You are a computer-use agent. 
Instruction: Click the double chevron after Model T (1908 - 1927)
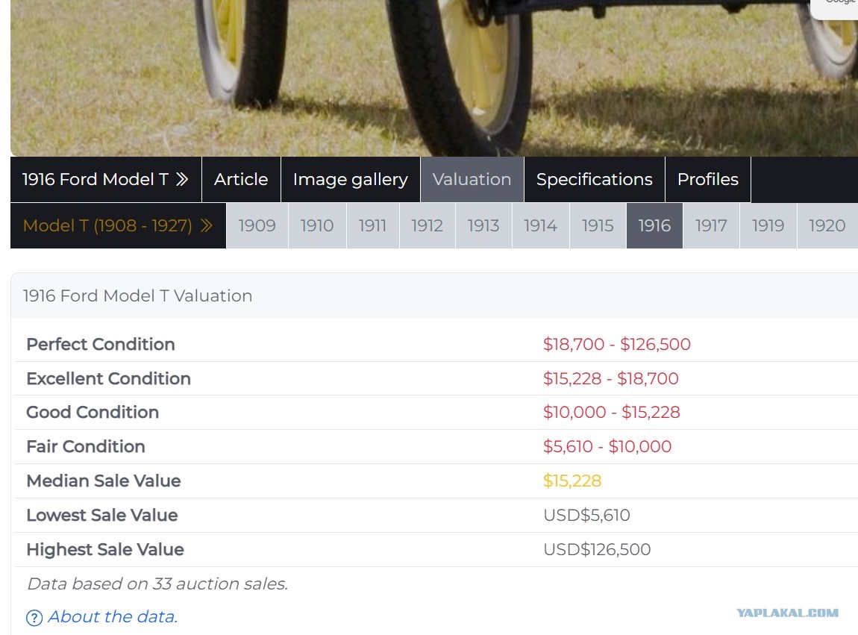pos(206,225)
